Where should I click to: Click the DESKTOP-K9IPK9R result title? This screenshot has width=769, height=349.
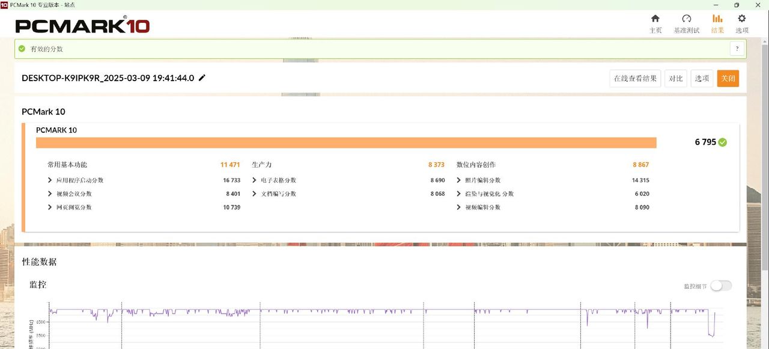pos(107,77)
